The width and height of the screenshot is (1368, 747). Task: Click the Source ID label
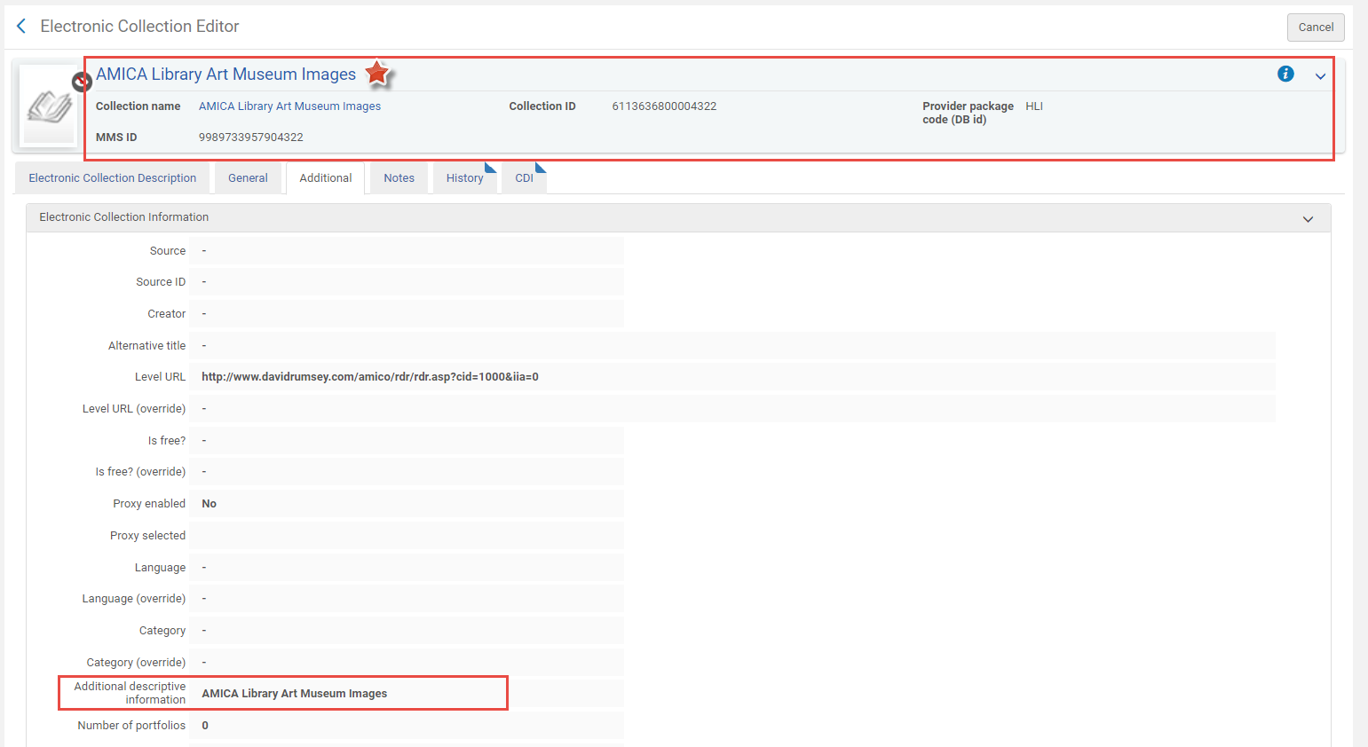pos(161,282)
